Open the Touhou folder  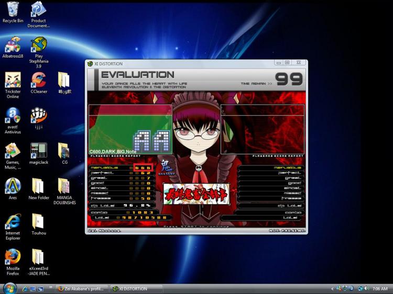point(38,221)
